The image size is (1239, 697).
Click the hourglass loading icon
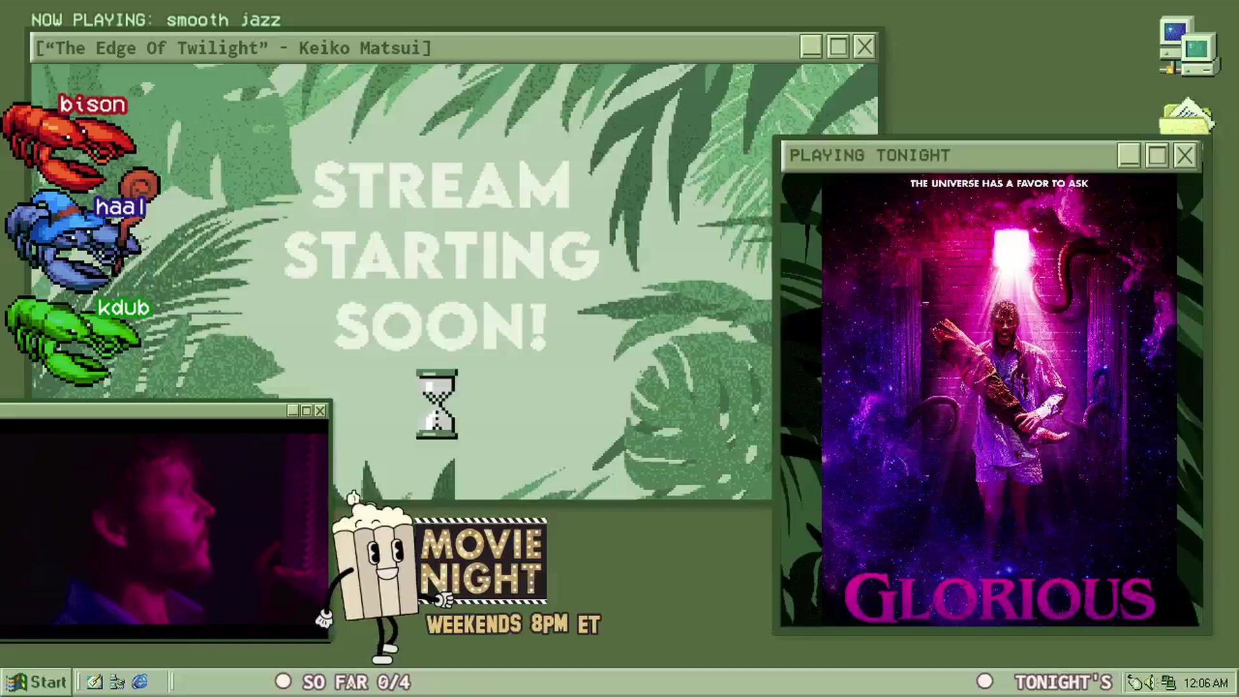[437, 405]
